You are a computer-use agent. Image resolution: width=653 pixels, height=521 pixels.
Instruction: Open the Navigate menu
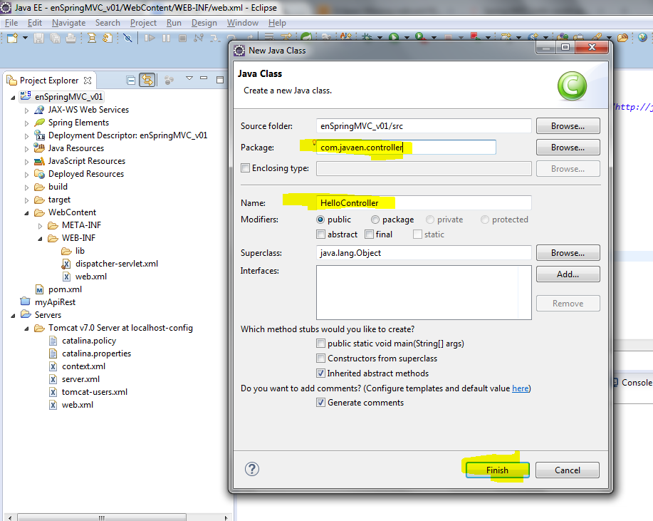68,23
